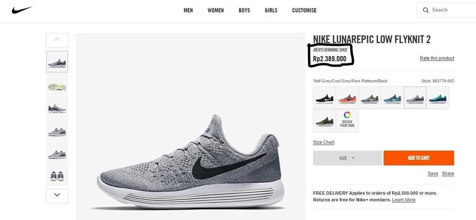Pick the blue colorway shoe swatch
This screenshot has width=476, height=220.
point(392,98)
